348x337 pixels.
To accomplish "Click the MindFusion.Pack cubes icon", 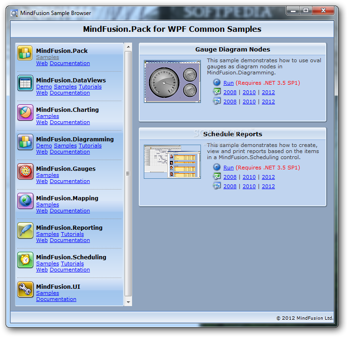I will [25, 53].
